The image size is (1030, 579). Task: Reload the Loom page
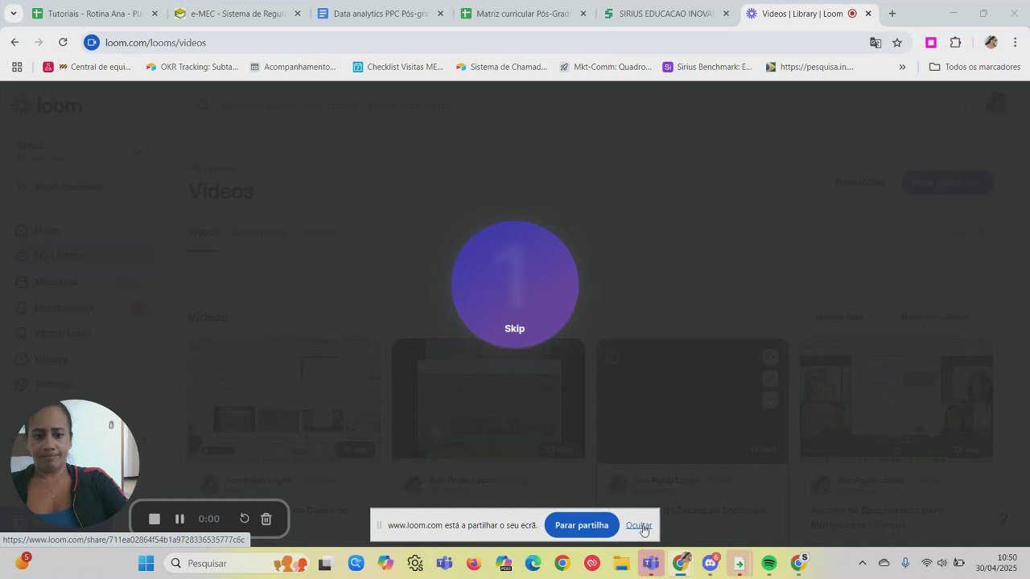click(63, 43)
